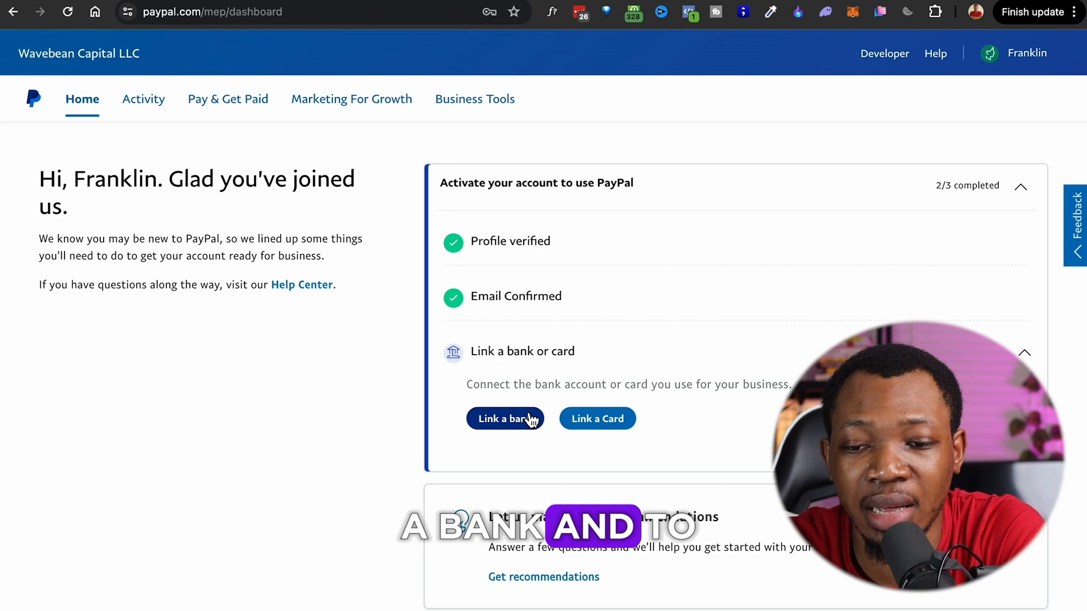Viewport: 1087px width, 611px height.
Task: Open the Franklin account name menu
Action: tap(1027, 53)
